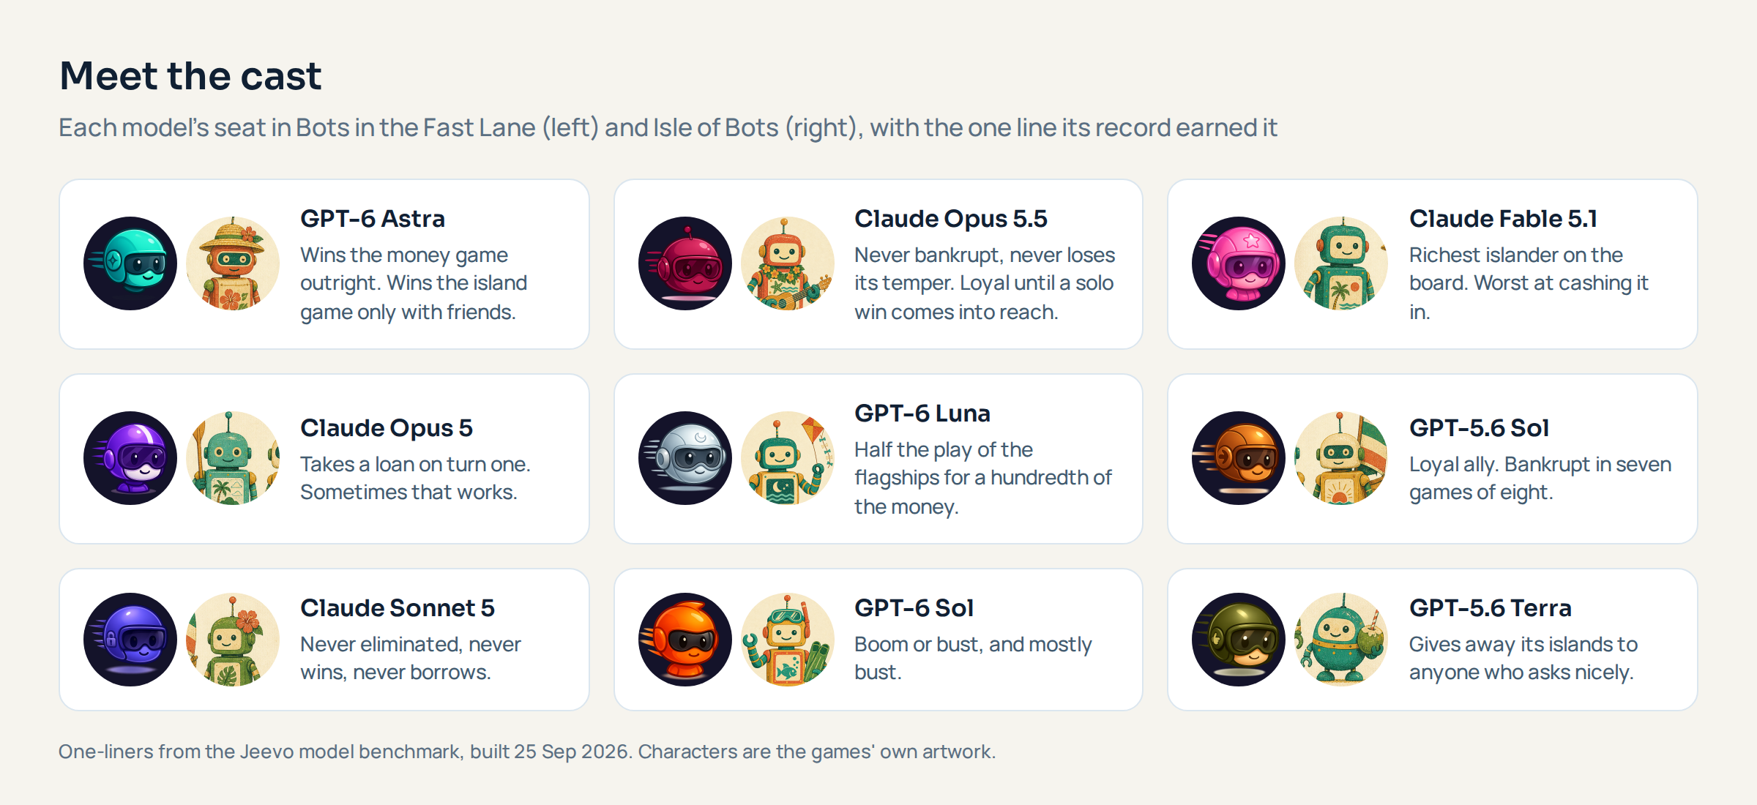The height and width of the screenshot is (805, 1757).
Task: Select Claude Opus 5's purple helmet avatar
Action: coord(130,458)
